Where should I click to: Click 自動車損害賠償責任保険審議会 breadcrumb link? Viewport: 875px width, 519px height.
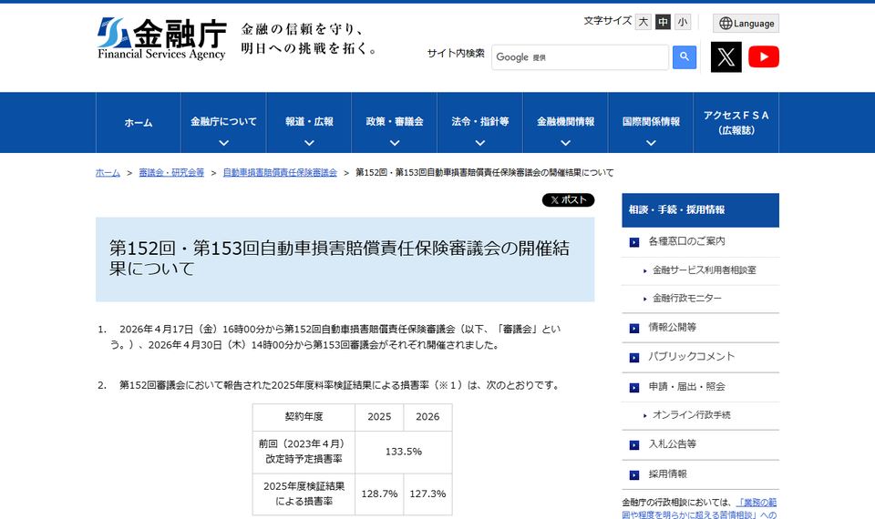[x=280, y=173]
